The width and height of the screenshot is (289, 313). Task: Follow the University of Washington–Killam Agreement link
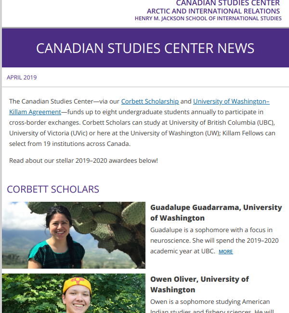point(231,102)
